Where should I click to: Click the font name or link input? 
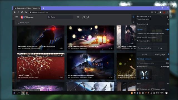pyautogui.click(x=152, y=34)
